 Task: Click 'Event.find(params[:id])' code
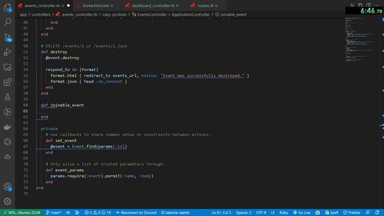click(x=100, y=146)
